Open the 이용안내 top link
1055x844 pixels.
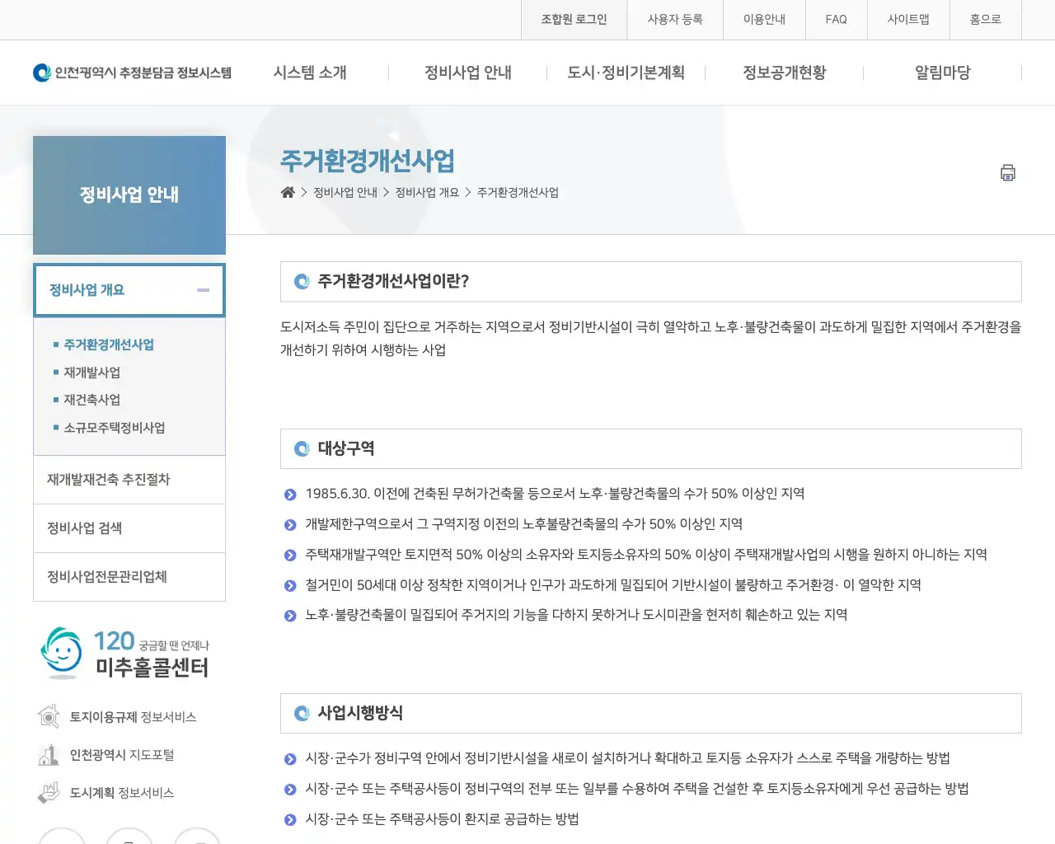(764, 19)
